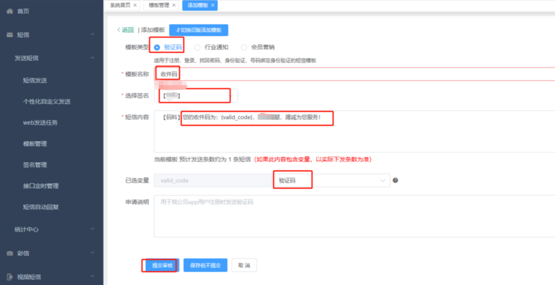
Task: Close the 模板管理 tab
Action: point(174,5)
